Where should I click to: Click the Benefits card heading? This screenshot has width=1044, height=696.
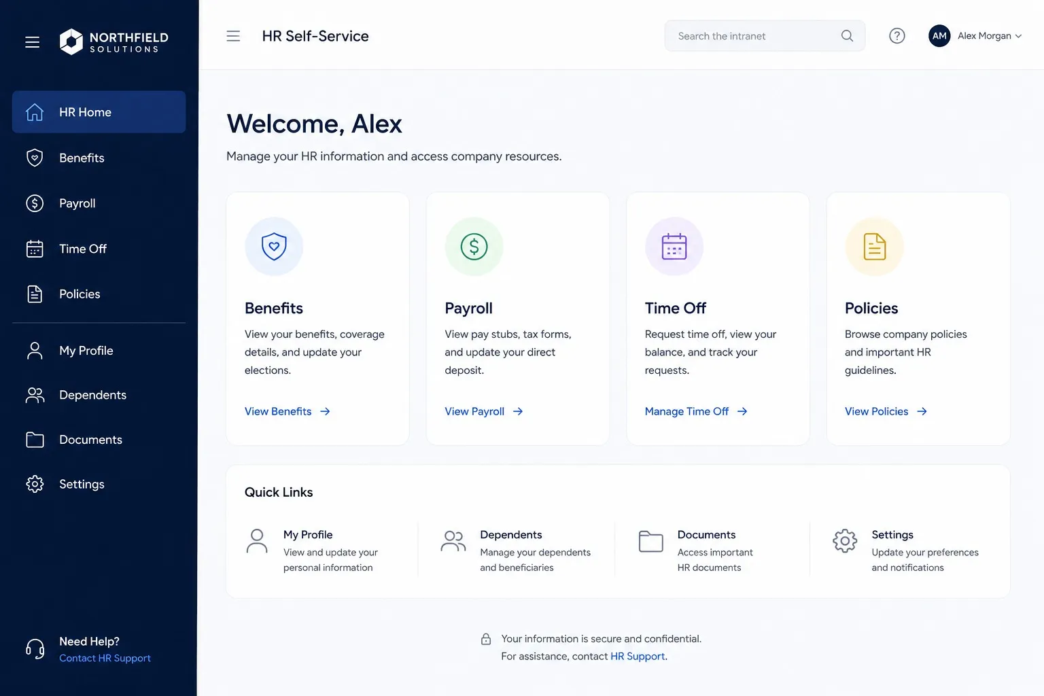274,308
